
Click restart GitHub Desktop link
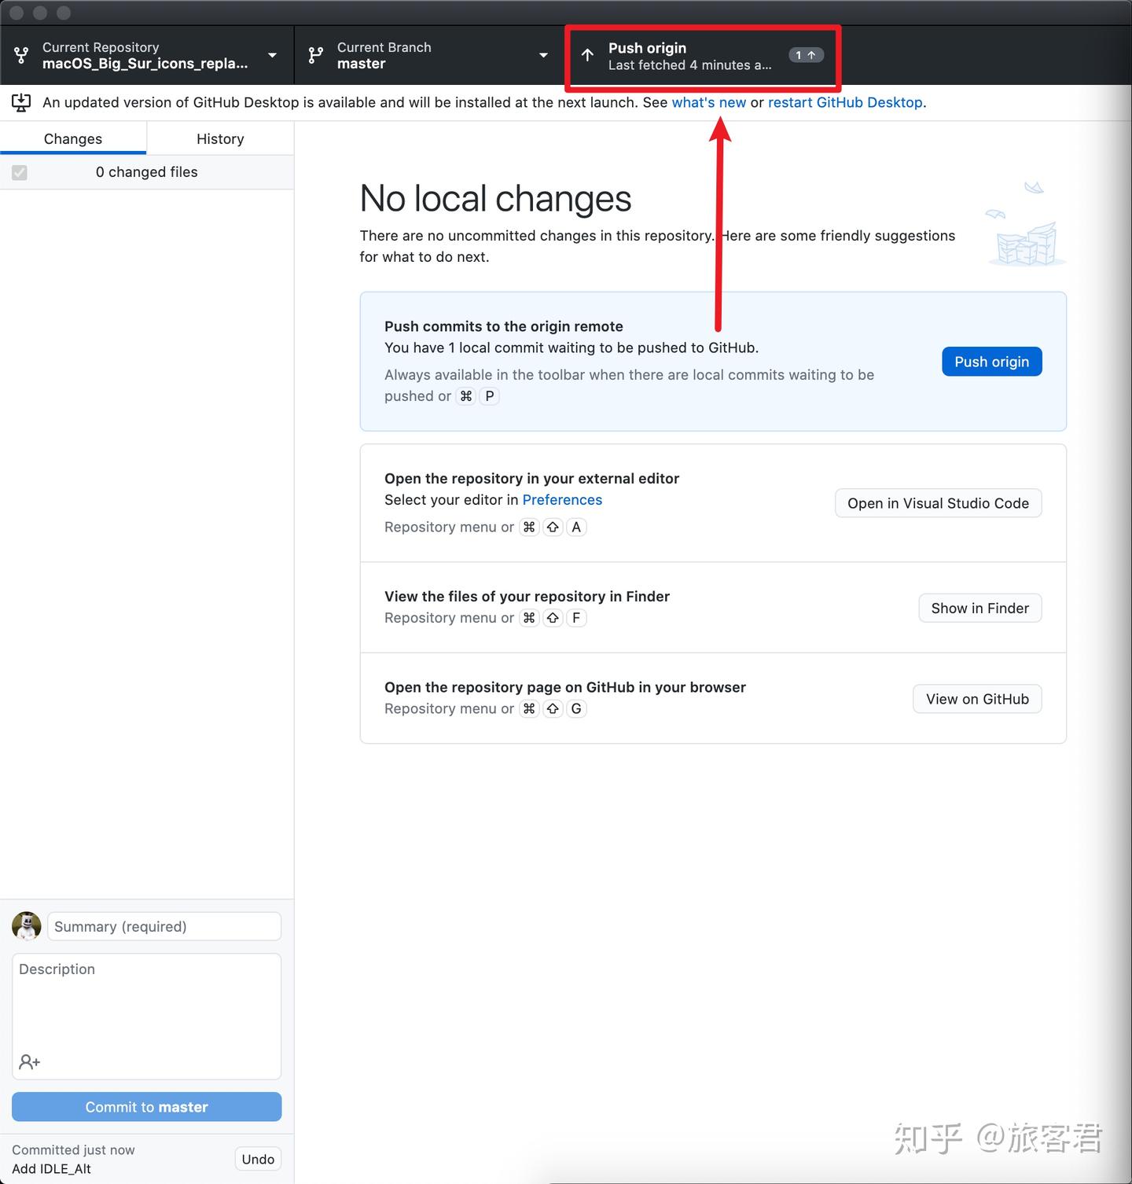845,102
